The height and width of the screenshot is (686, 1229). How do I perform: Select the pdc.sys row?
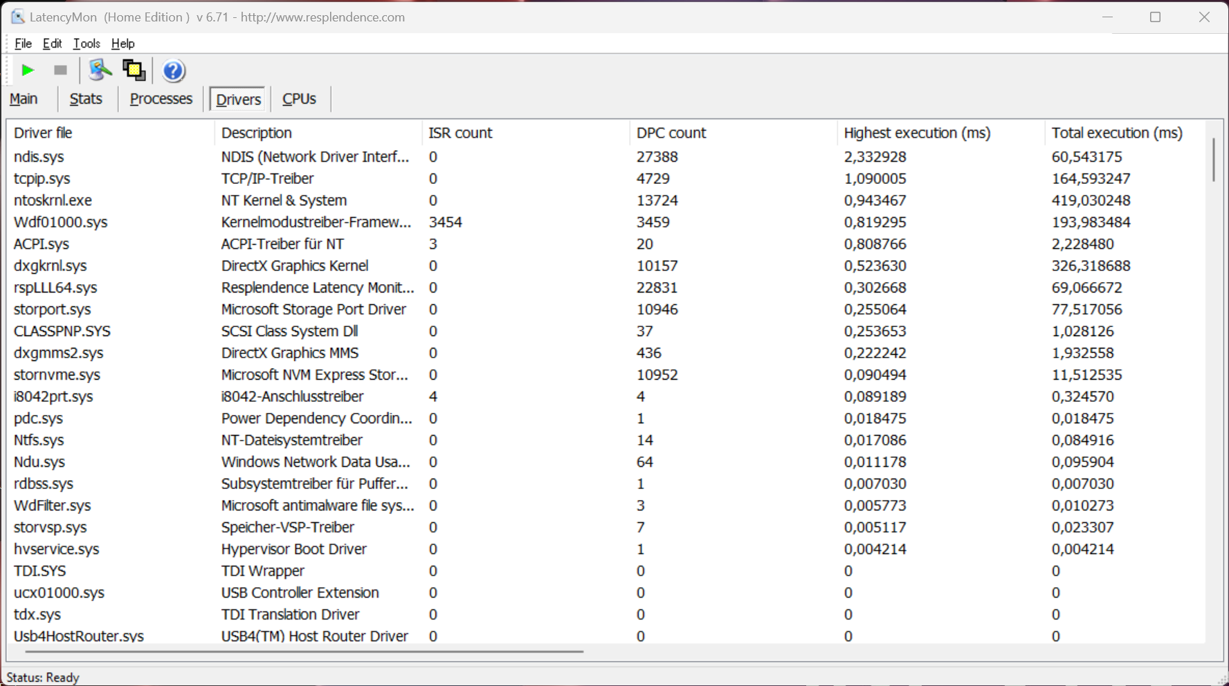(606, 418)
